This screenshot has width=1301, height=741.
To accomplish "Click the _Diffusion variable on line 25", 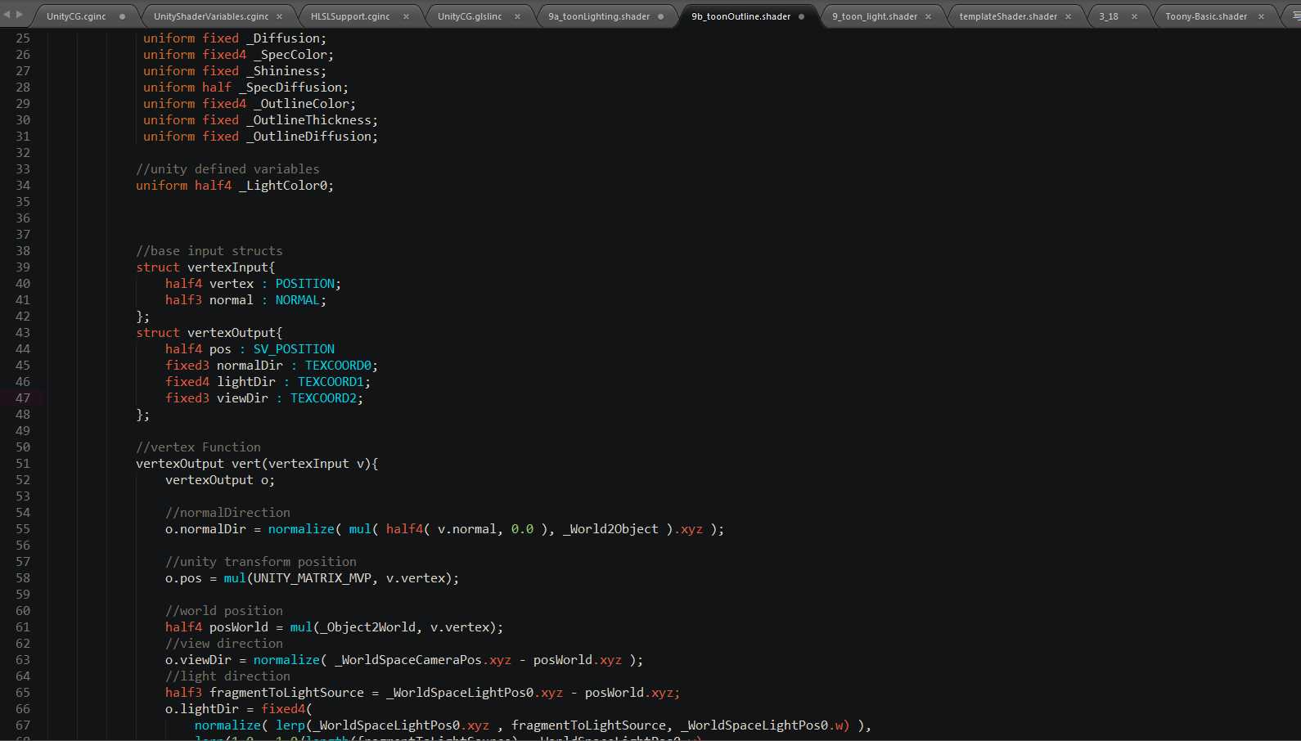I will click(283, 38).
